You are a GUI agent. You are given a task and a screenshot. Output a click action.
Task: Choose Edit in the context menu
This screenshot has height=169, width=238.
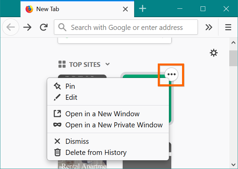click(x=71, y=97)
